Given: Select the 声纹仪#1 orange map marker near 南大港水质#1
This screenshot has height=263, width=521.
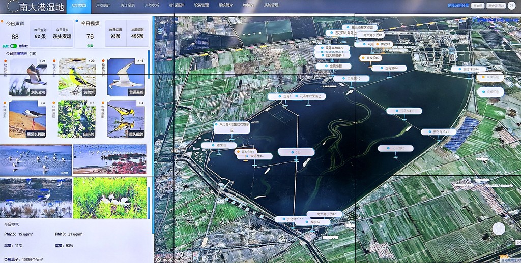Looking at the screenshot, I should (384, 44).
